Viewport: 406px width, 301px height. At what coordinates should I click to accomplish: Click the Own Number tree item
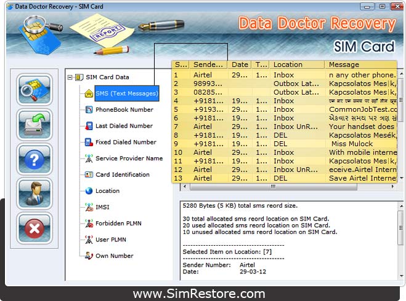tap(114, 256)
